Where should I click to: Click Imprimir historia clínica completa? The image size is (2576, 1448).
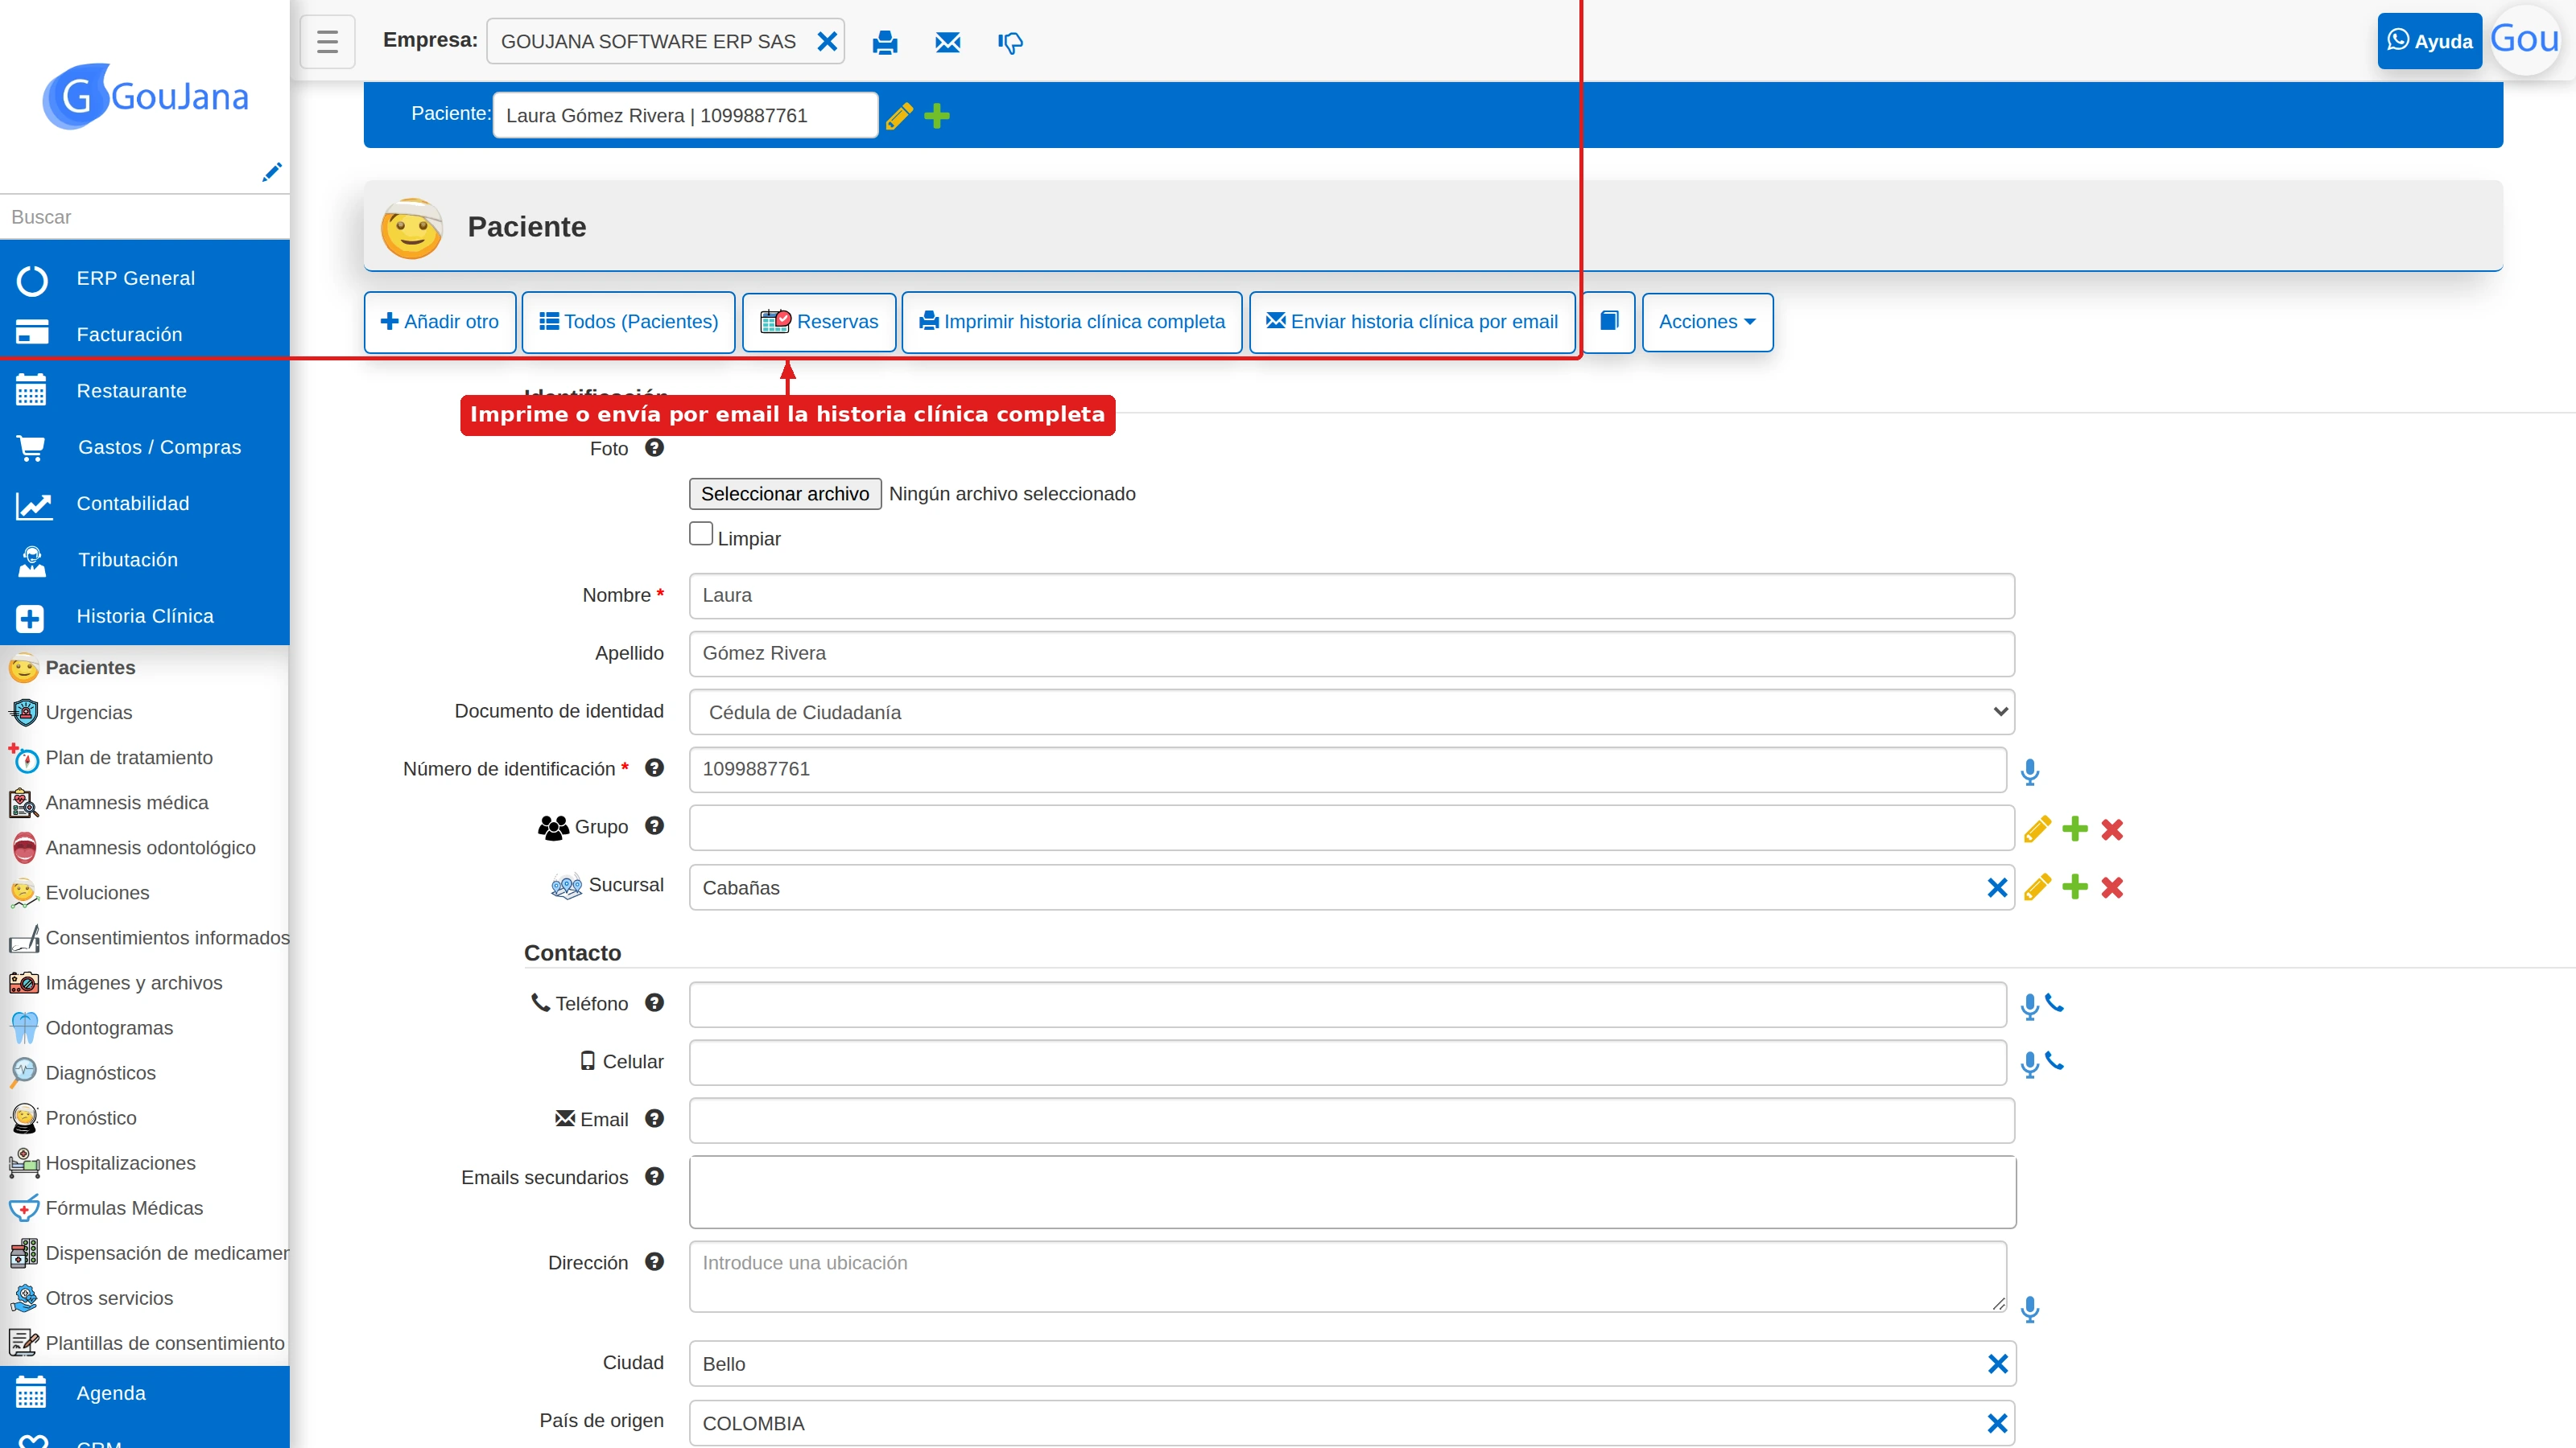(x=1072, y=322)
